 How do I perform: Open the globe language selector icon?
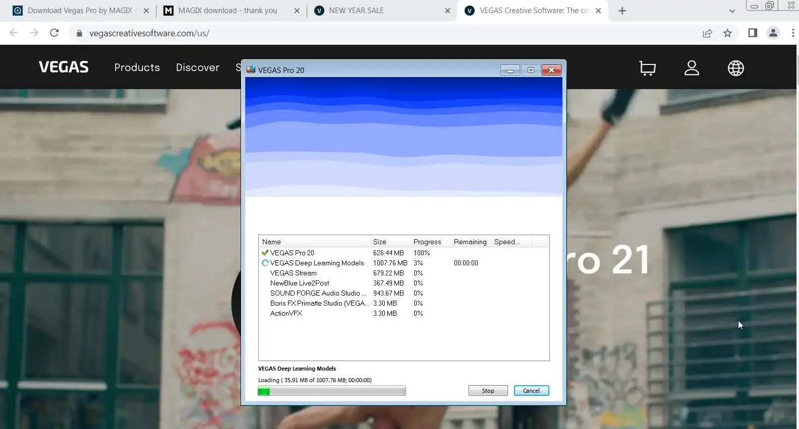click(735, 68)
